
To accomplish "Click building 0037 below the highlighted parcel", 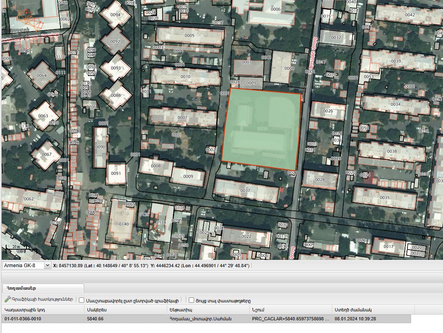I will click(x=246, y=191).
